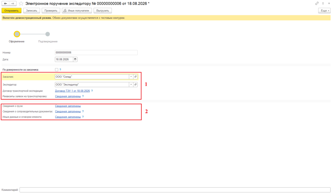This screenshot has width=333, height=194.
Task: Click into the Заказчик field
Action: pos(92,77)
